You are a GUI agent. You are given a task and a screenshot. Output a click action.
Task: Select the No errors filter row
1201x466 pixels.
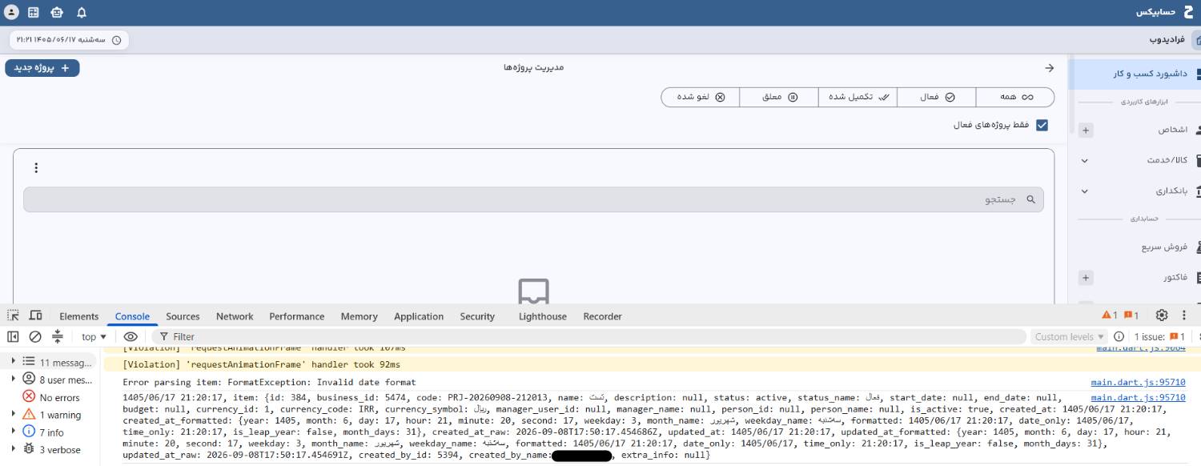pyautogui.click(x=51, y=397)
